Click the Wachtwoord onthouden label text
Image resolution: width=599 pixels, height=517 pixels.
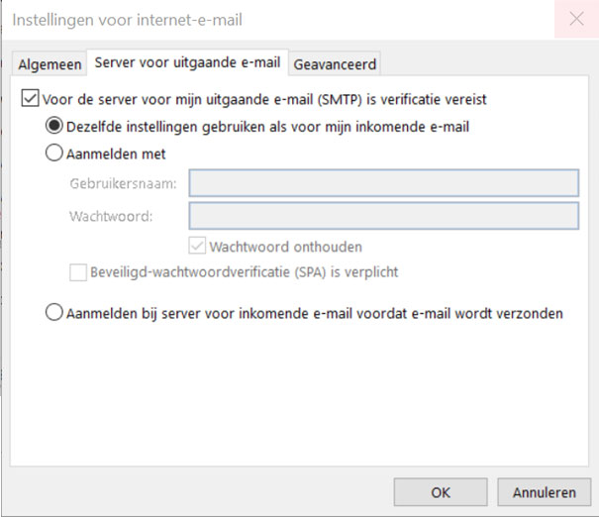click(286, 247)
